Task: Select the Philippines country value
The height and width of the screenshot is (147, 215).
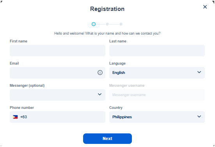Action: click(122, 117)
